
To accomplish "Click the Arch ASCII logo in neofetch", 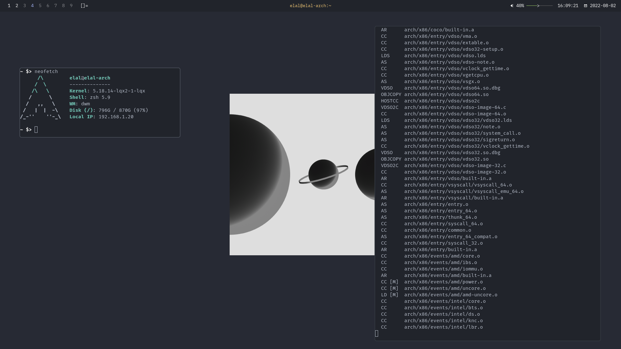I will [40, 97].
